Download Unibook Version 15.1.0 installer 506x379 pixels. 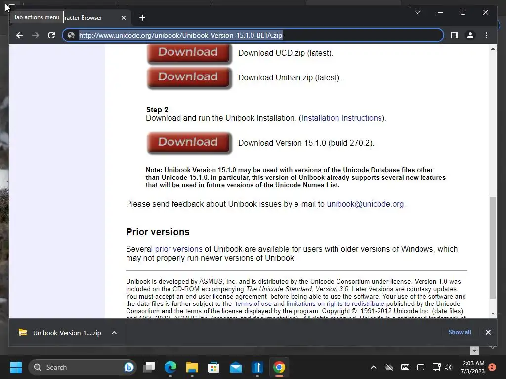[x=188, y=143]
